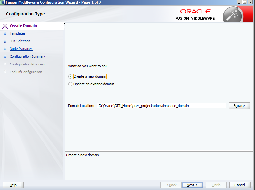
Task: Open the Templates step link
Action: [18, 33]
